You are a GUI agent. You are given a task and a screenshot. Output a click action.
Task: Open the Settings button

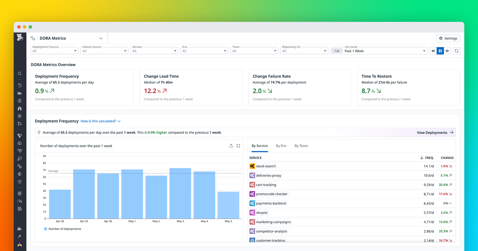tap(448, 38)
